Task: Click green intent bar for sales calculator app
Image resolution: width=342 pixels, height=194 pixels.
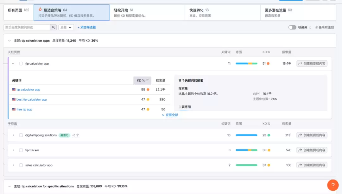Action: (x=246, y=165)
